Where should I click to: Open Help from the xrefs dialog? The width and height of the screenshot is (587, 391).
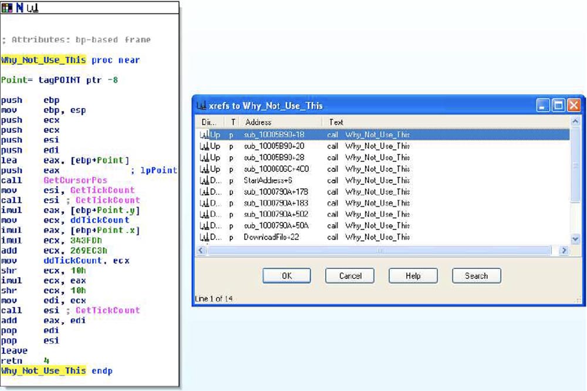[x=413, y=276]
